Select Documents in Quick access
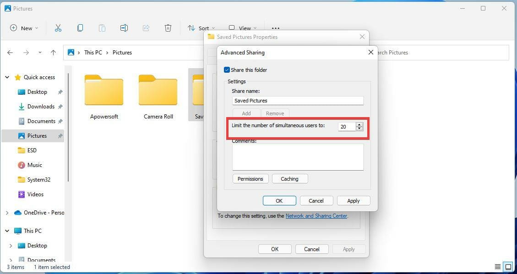Viewport: 517px width, 274px height. pyautogui.click(x=41, y=121)
